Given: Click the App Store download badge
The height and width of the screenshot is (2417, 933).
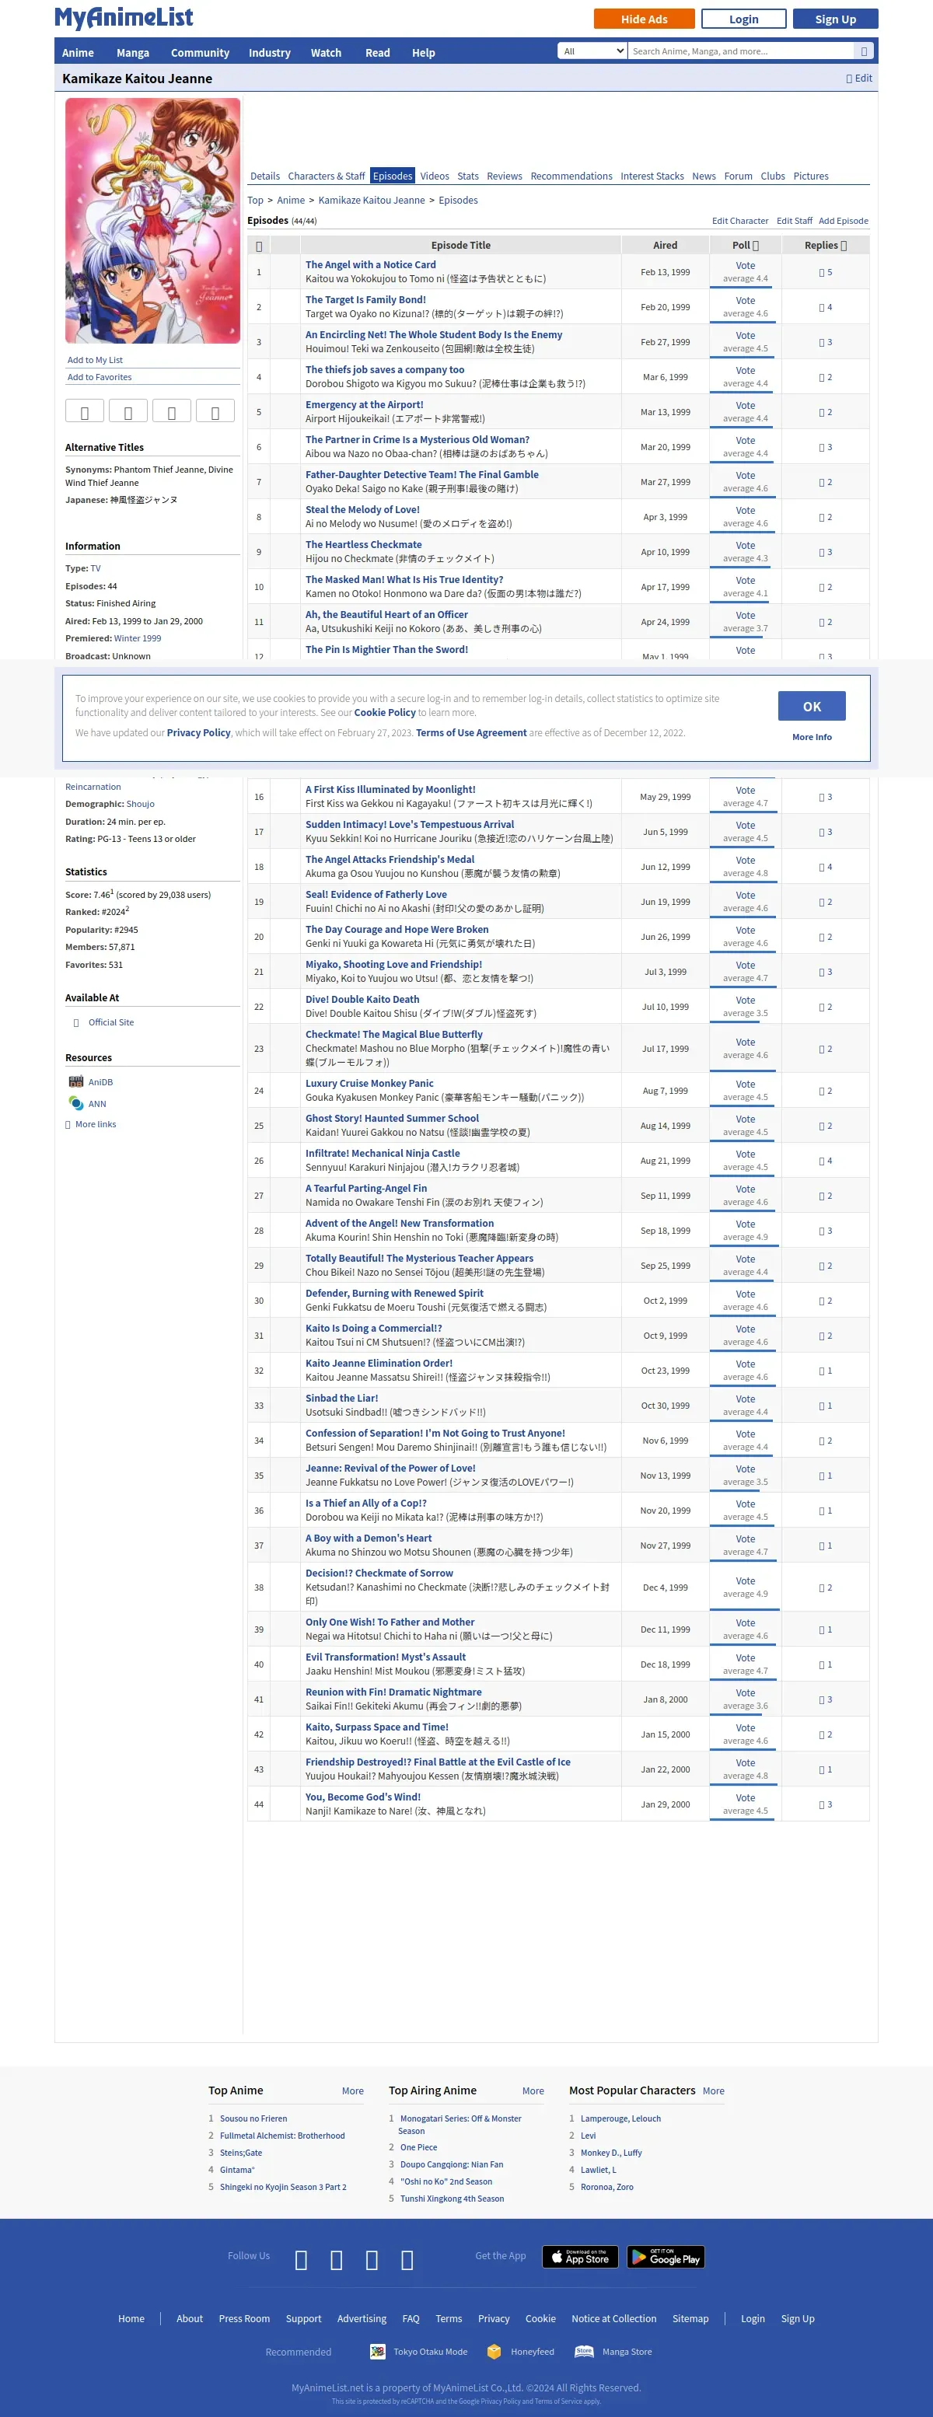Looking at the screenshot, I should click(580, 2257).
